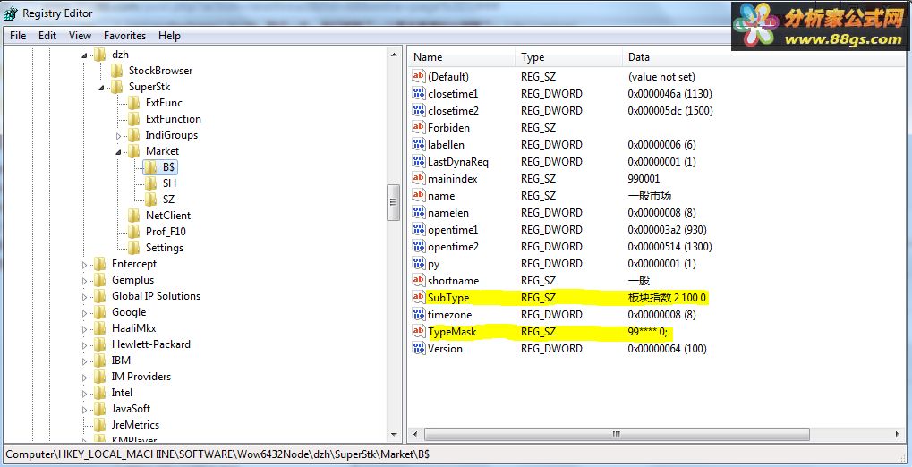This screenshot has height=467, width=912.
Task: Expand the Gemplus key
Action: pos(84,282)
